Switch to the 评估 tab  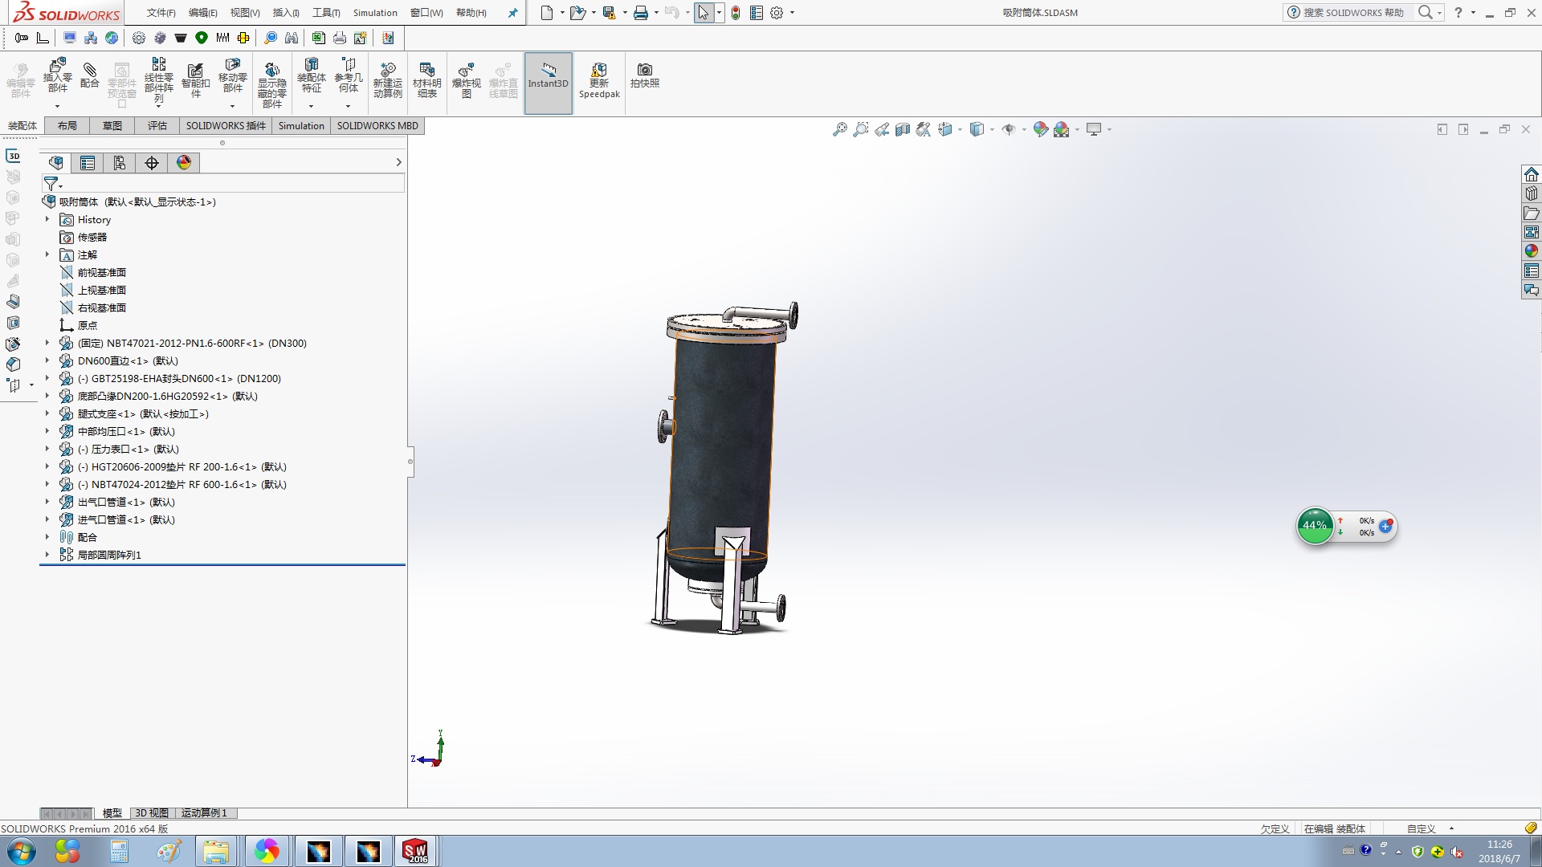pyautogui.click(x=157, y=125)
